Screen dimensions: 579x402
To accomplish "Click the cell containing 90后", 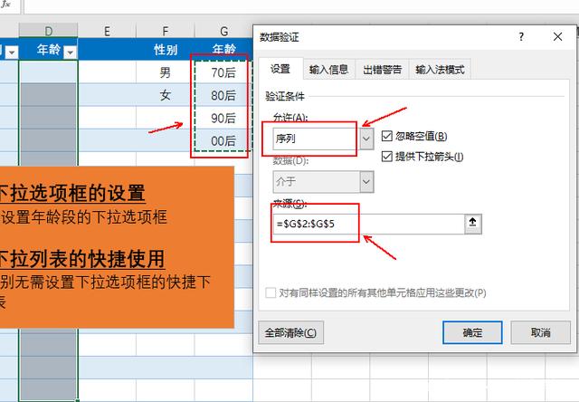I will pos(223,118).
